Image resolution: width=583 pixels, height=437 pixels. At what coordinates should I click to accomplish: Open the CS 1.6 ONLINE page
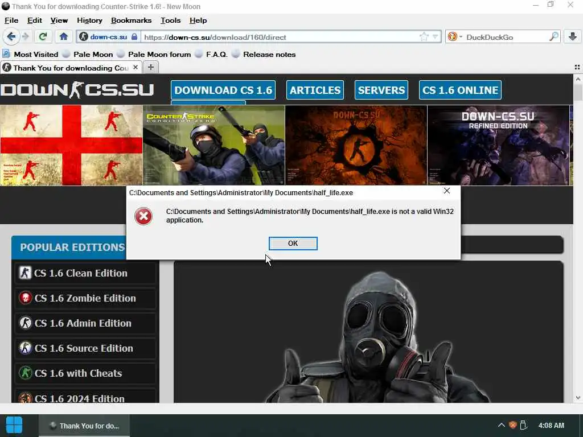pos(460,90)
